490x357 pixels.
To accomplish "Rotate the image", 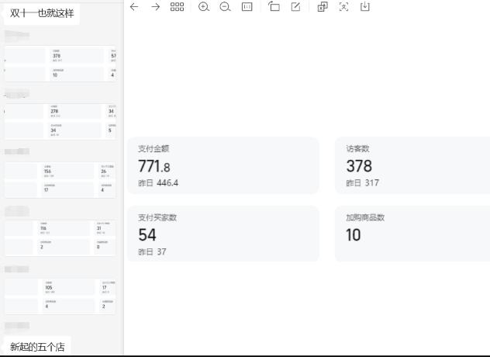I will coord(274,7).
